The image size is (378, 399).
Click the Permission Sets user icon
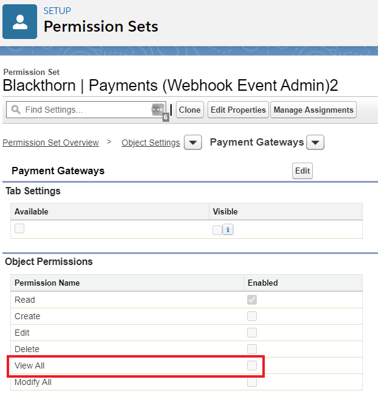click(20, 22)
